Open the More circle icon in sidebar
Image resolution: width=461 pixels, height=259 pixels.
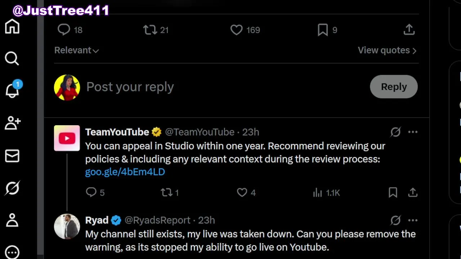pos(12,252)
